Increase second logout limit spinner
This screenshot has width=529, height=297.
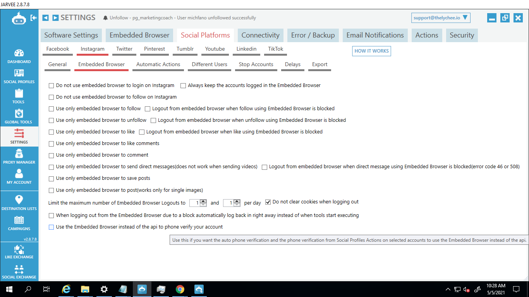[x=237, y=201]
